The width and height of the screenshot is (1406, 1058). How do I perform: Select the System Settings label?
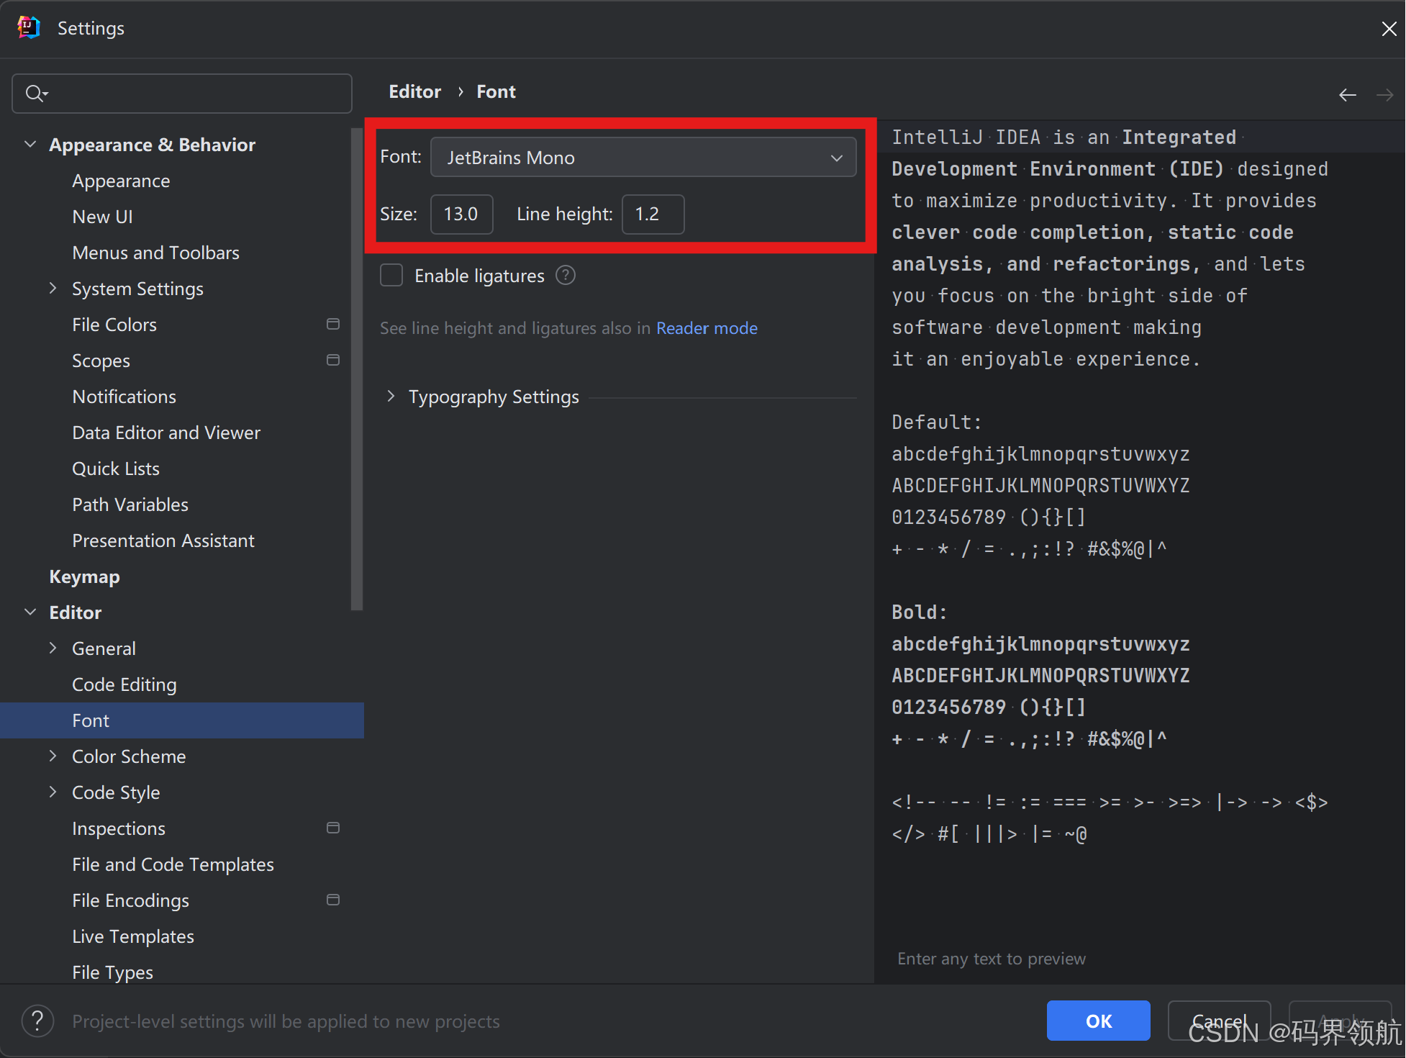(x=137, y=289)
